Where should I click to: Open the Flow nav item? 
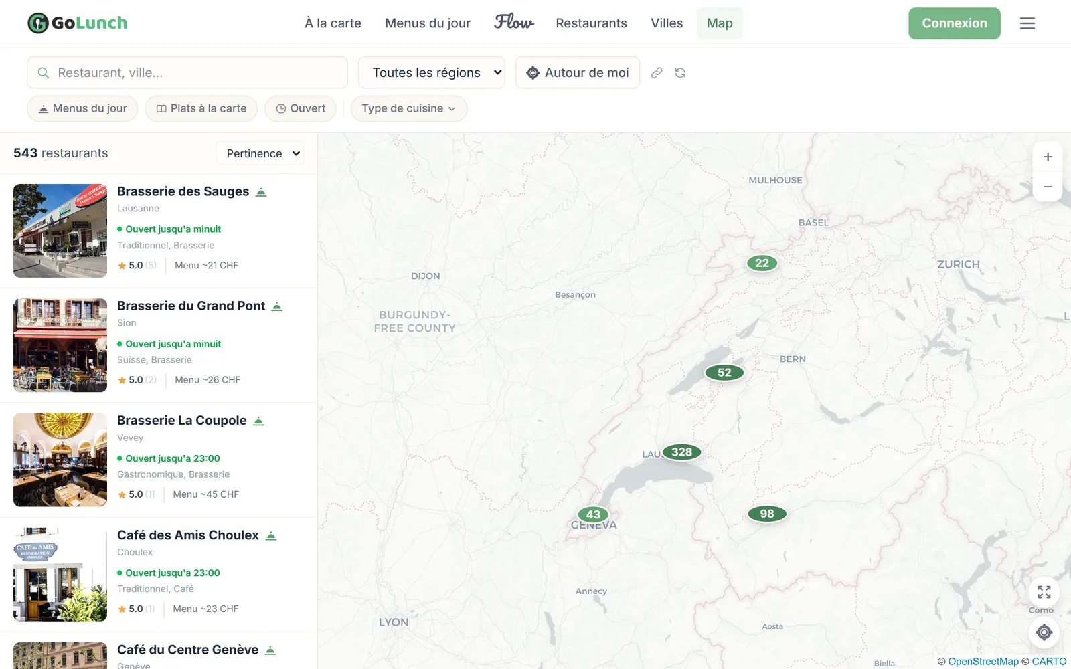[514, 23]
